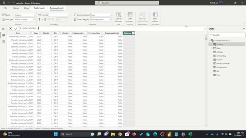Switch to Table view icon in left sidebar
The height and width of the screenshot is (138, 246).
(x=3, y=35)
